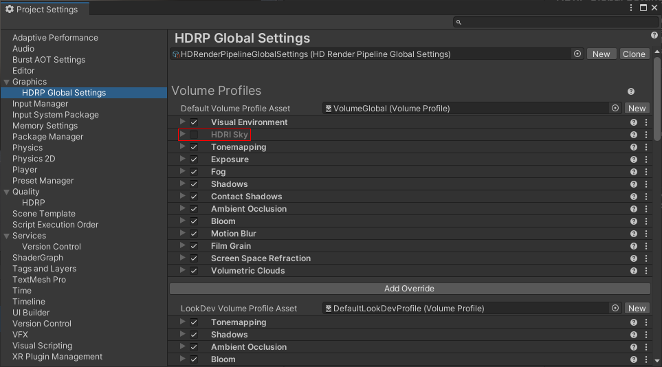This screenshot has height=367, width=662.
Task: Expand the Screen Space Refraction foldout
Action: (182, 258)
